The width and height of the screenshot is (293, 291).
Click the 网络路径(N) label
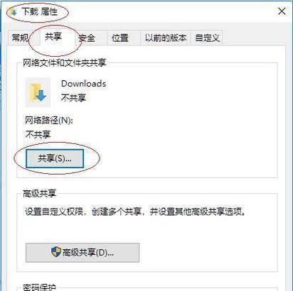(x=49, y=121)
